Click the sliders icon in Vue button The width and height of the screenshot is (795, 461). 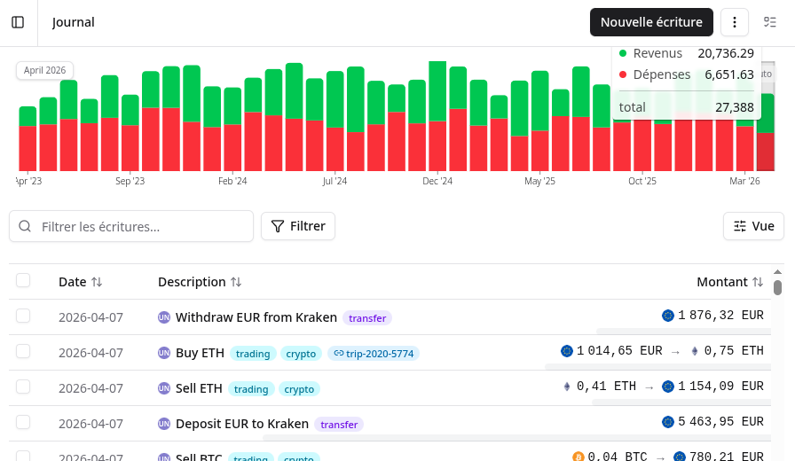point(740,226)
